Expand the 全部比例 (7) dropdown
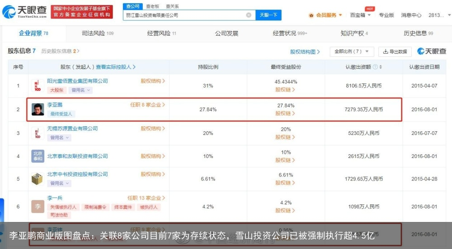The image size is (452, 249). pos(352,51)
